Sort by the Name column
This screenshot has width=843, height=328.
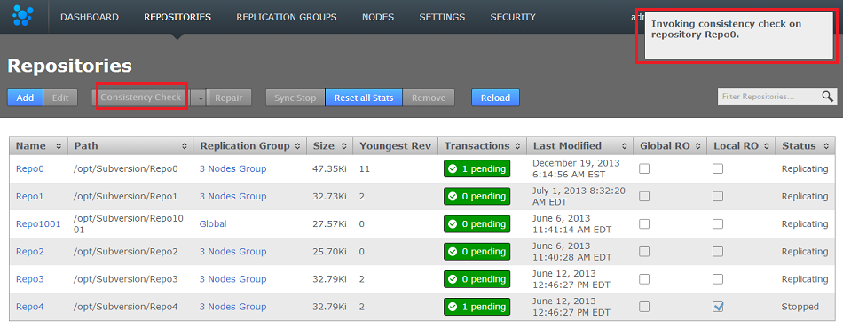tap(39, 146)
